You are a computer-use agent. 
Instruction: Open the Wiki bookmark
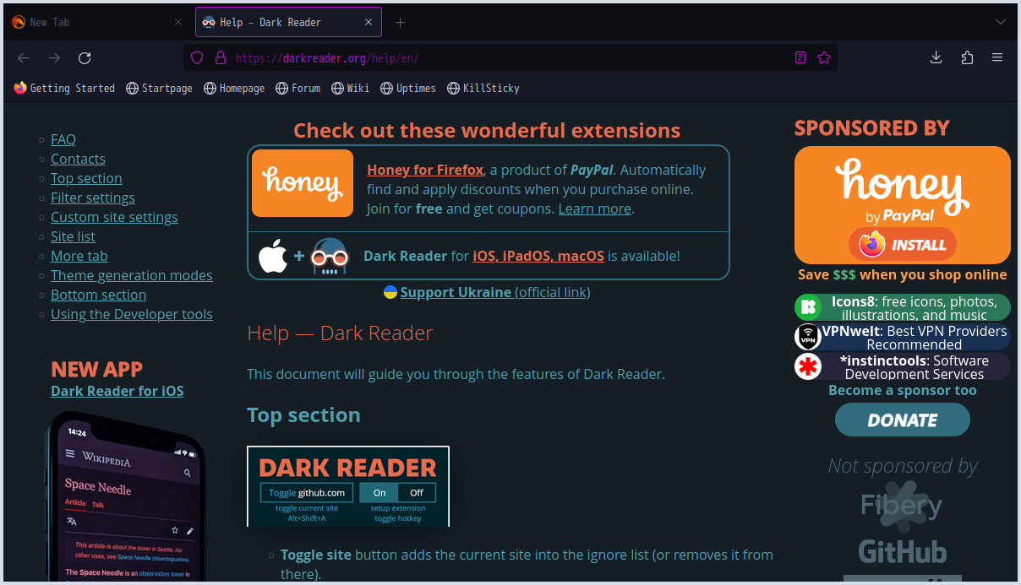[x=351, y=88]
